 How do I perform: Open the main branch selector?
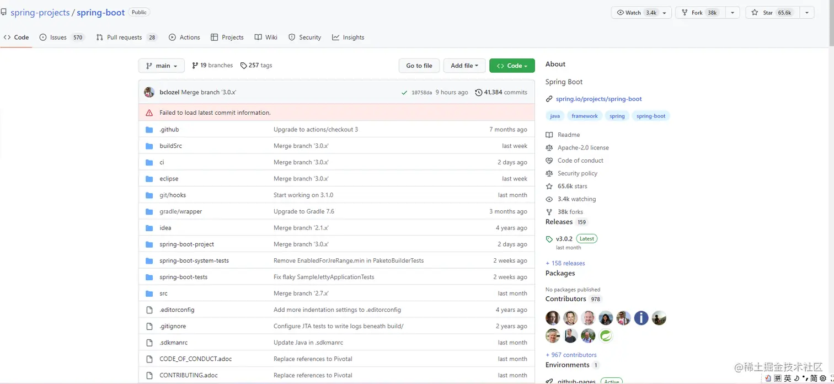(161, 66)
